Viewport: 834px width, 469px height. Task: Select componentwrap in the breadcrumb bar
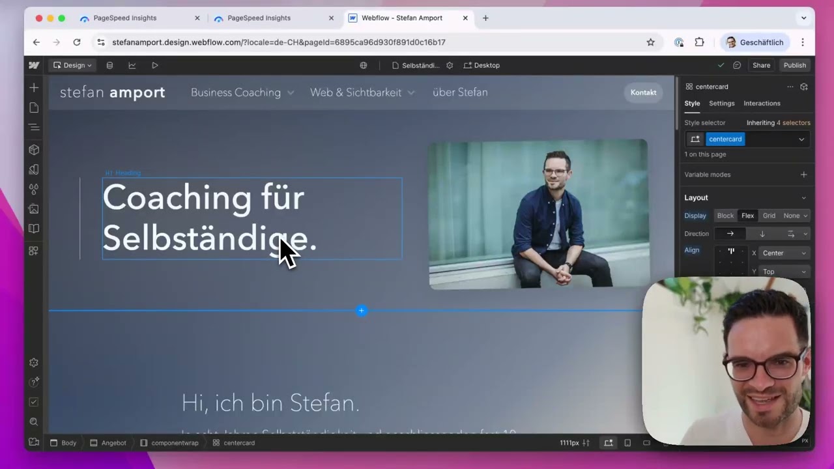coord(169,443)
